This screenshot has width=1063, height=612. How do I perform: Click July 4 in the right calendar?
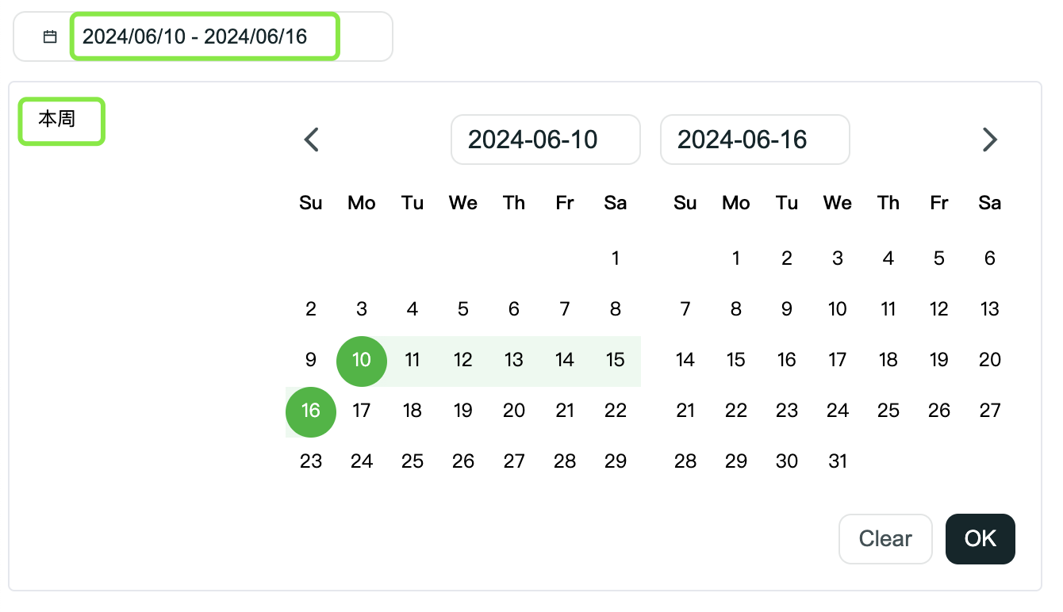pyautogui.click(x=888, y=258)
